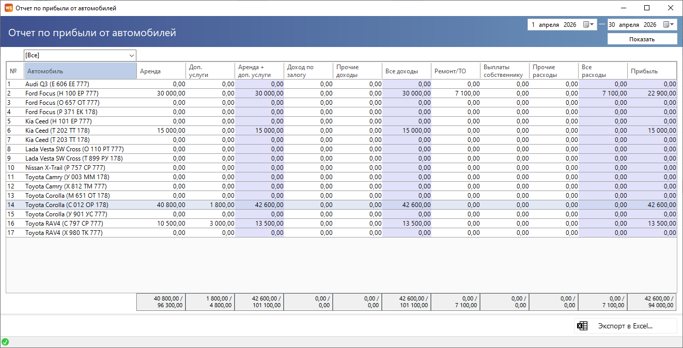
Task: Click the green status check icon
Action: [x=5, y=342]
